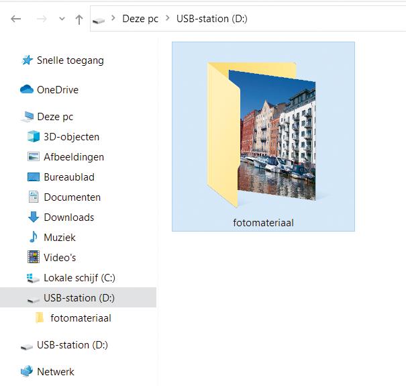Screen dimensions: 406x386
Task: Open recent locations dropdown chevron
Action: pyautogui.click(x=62, y=19)
